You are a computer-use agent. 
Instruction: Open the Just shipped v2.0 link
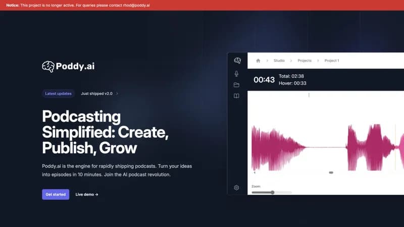click(x=96, y=93)
